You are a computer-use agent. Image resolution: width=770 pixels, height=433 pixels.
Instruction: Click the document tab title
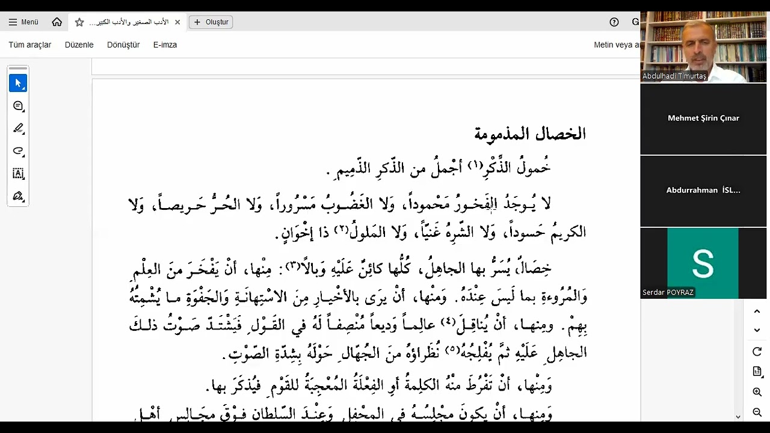[129, 22]
